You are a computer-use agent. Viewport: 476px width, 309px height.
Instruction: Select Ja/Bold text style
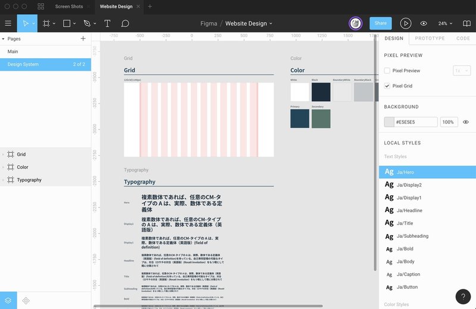pos(427,248)
